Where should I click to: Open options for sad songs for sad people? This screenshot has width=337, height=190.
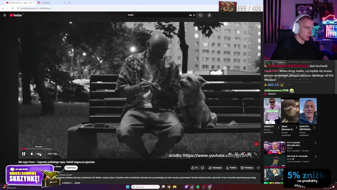(x=316, y=156)
